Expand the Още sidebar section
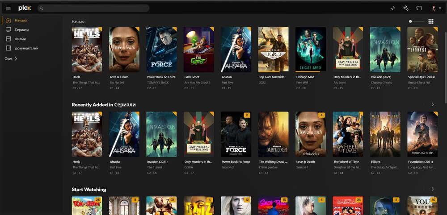Viewport: 447px width, 215px height. pos(11,58)
